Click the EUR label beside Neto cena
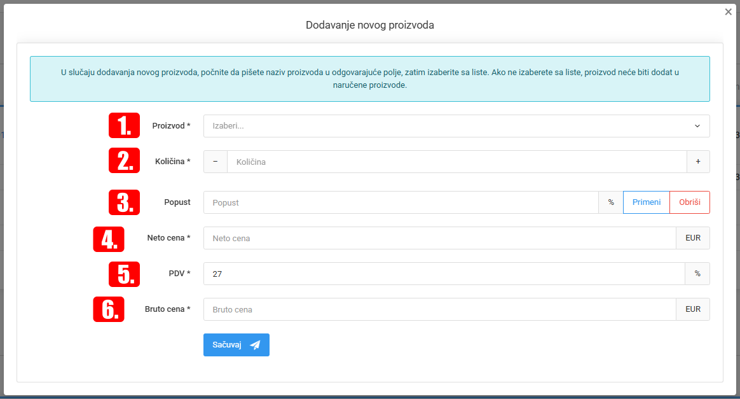Image resolution: width=740 pixels, height=399 pixels. [x=693, y=238]
